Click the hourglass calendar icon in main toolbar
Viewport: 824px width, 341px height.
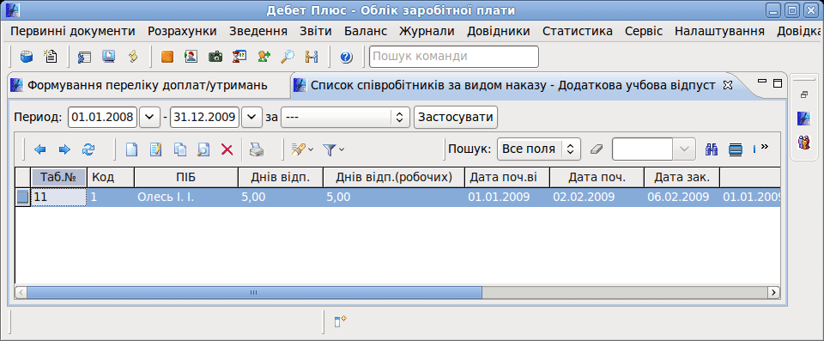pyautogui.click(x=239, y=57)
